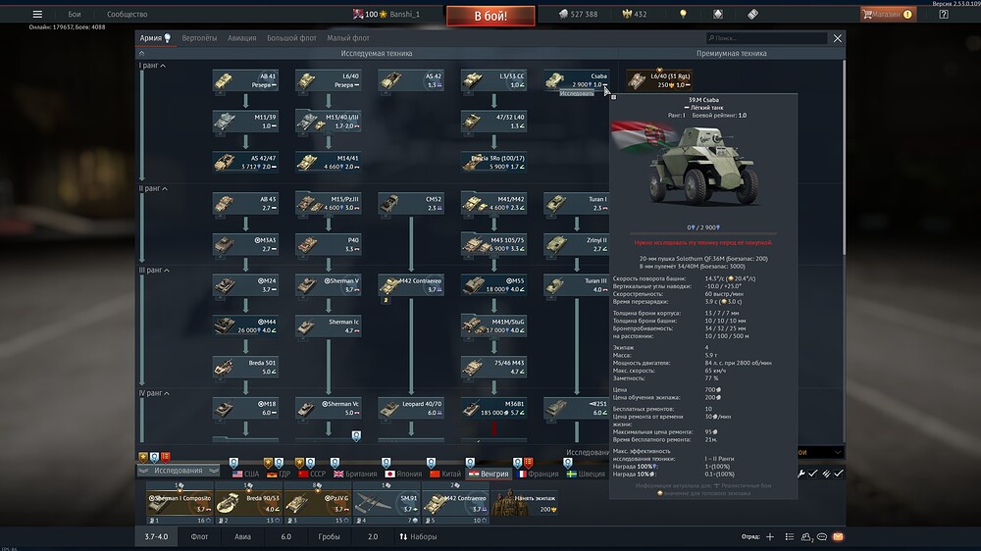Open the hamburger main menu

tap(37, 15)
